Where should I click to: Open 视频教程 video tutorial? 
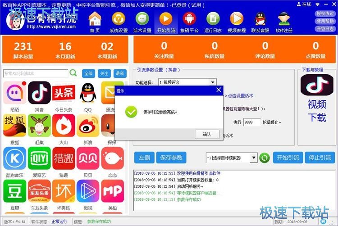[x=237, y=23]
